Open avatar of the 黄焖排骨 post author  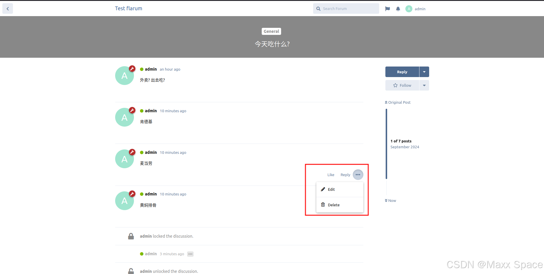pos(125,201)
